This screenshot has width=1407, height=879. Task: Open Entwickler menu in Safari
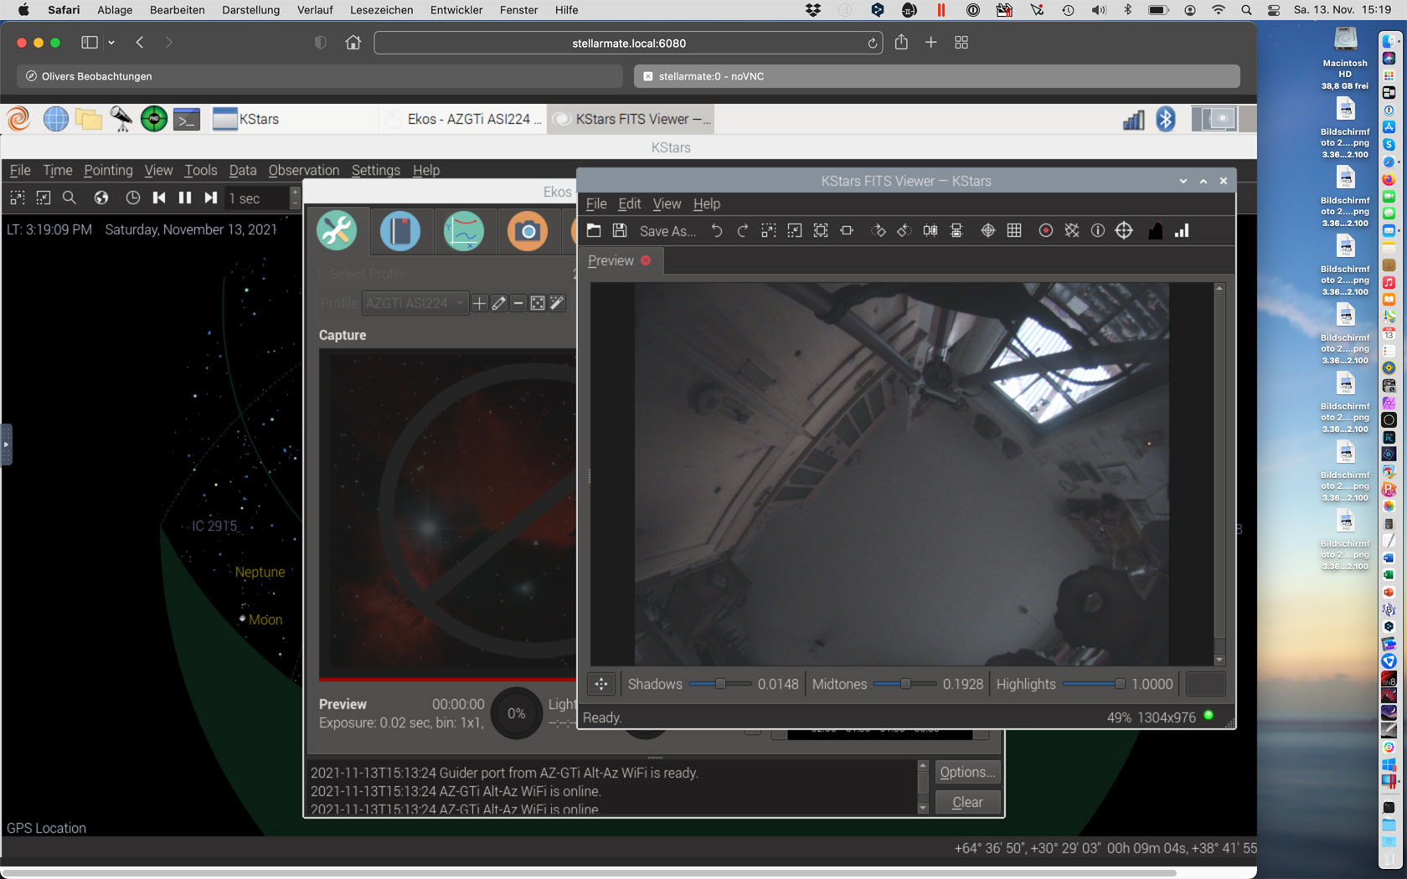[456, 10]
